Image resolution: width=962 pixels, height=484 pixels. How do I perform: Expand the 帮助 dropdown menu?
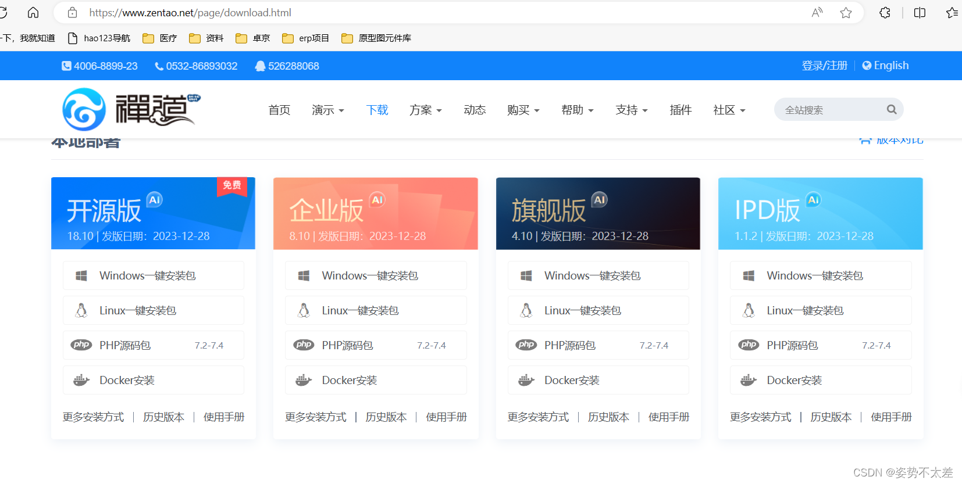click(578, 110)
